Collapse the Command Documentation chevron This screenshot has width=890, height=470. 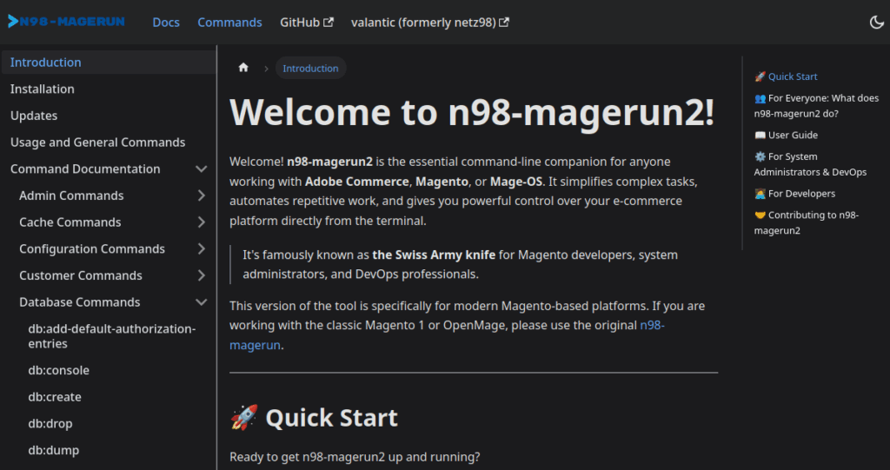point(201,169)
